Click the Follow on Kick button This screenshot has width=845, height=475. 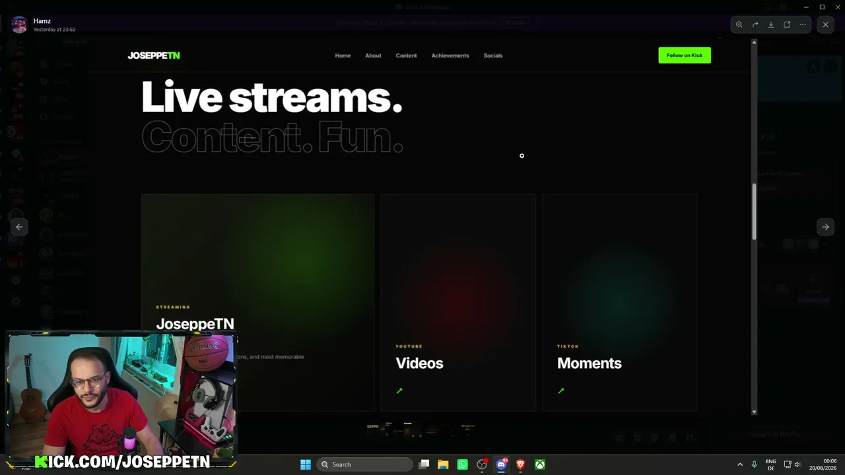click(685, 55)
